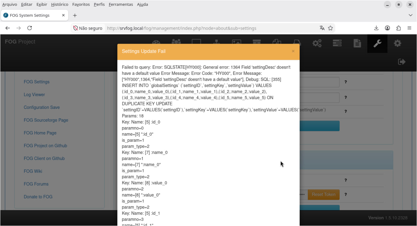The image size is (417, 226).
Task: Open the Ajuda menu
Action: (x=142, y=5)
